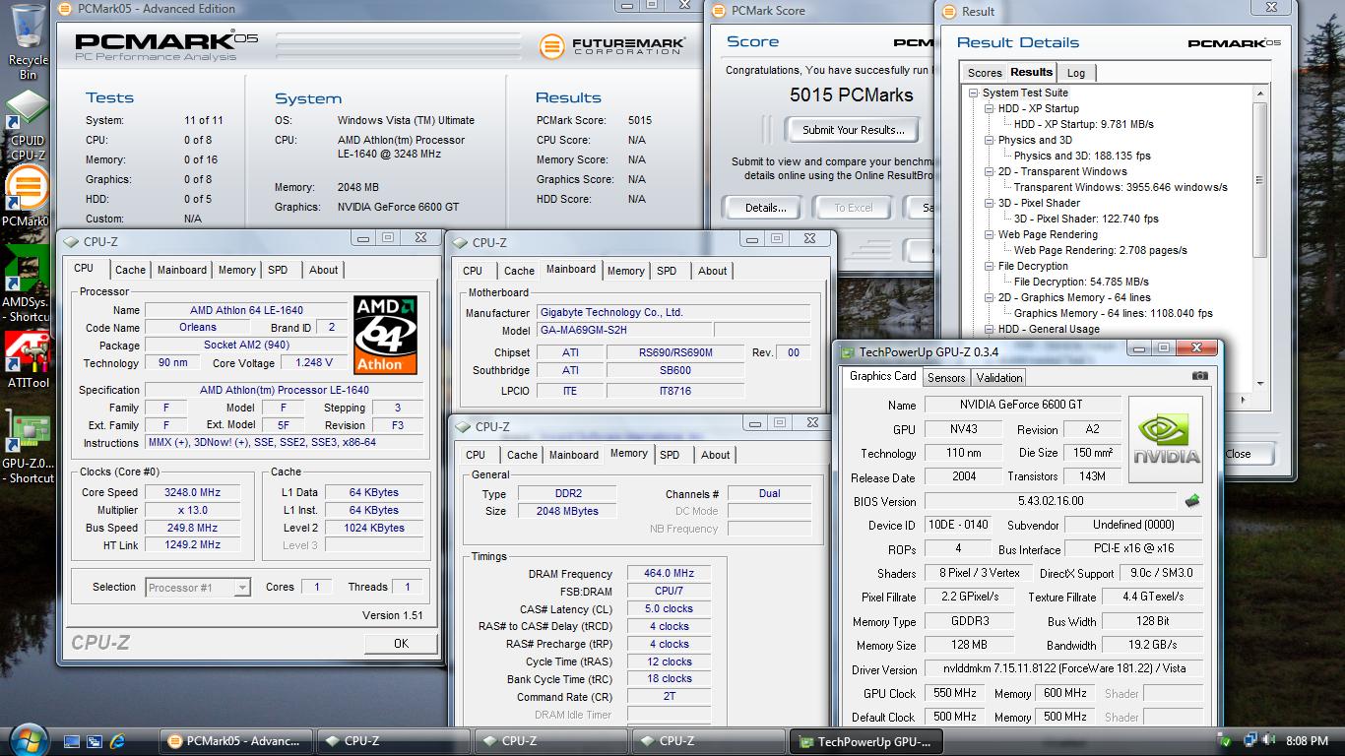Click the NVIDIA logo in GPU-Z
Image resolution: width=1345 pixels, height=756 pixels.
1166,439
